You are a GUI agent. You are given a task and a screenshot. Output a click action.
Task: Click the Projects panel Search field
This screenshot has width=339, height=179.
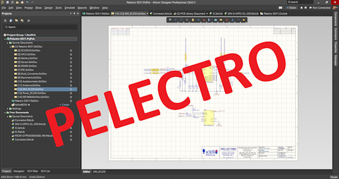pos(40,27)
